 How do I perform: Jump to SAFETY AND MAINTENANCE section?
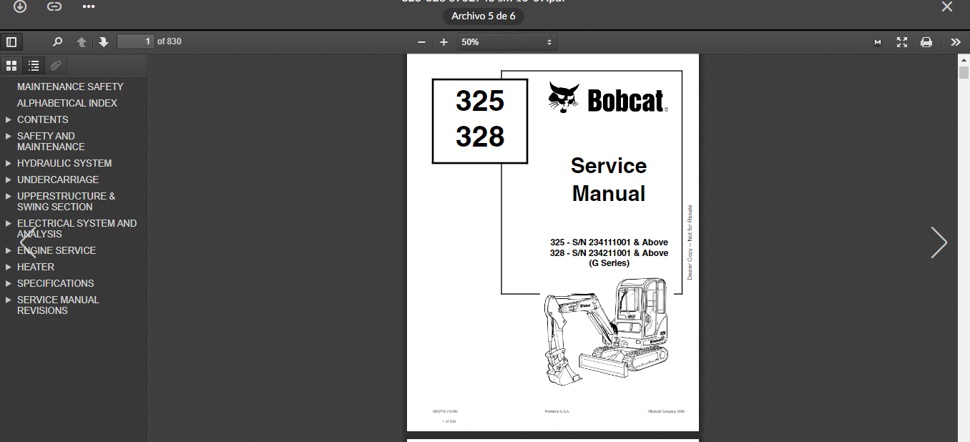(51, 142)
